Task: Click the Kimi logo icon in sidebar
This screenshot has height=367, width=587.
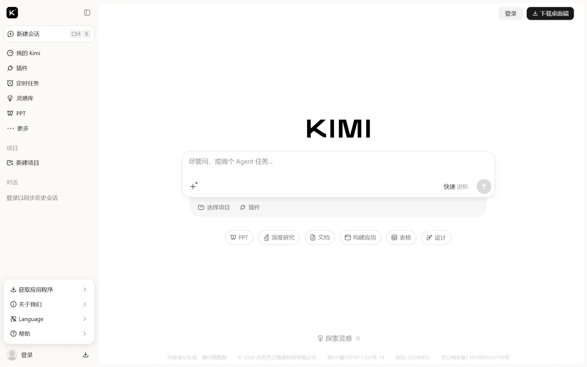Action: point(12,13)
